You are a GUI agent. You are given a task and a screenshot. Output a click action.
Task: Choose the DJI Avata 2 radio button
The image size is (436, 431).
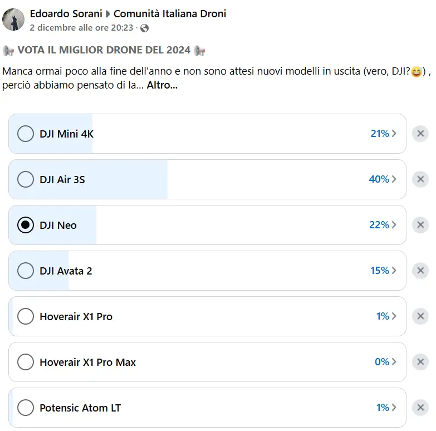click(x=26, y=271)
